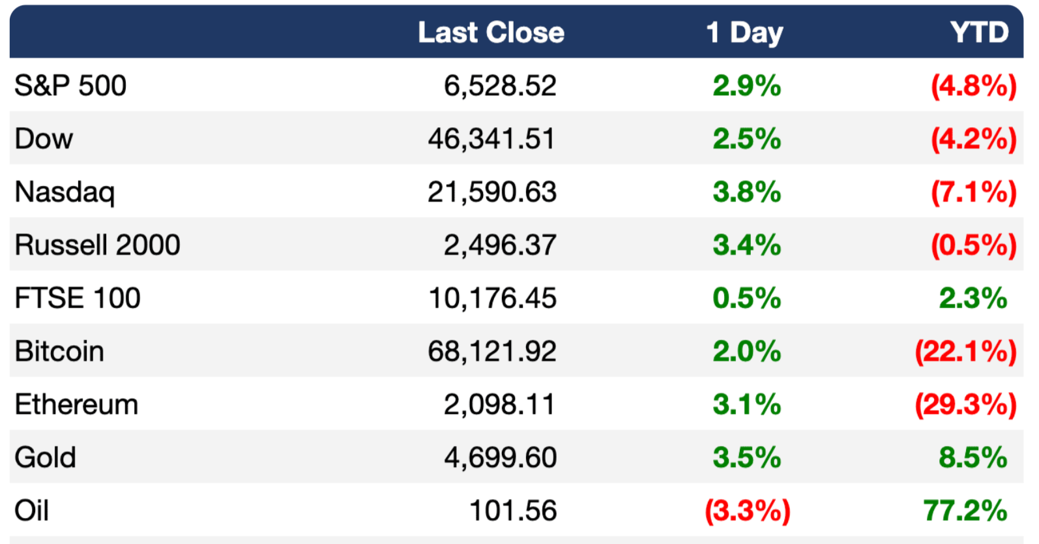Click Gold's last close value 4,699.60
The height and width of the screenshot is (544, 1039).
[500, 458]
